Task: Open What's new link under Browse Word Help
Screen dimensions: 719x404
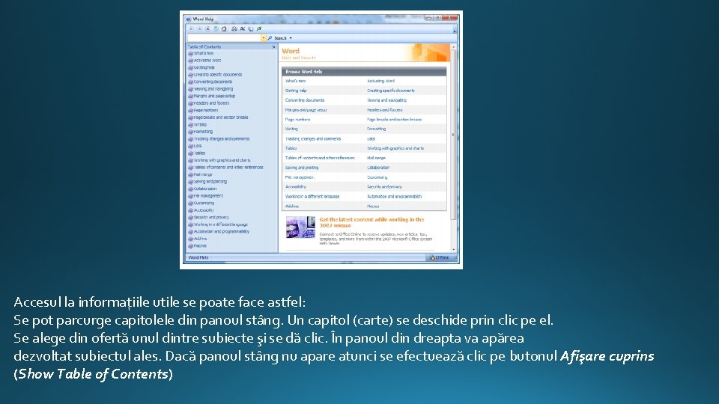Action: coord(295,81)
